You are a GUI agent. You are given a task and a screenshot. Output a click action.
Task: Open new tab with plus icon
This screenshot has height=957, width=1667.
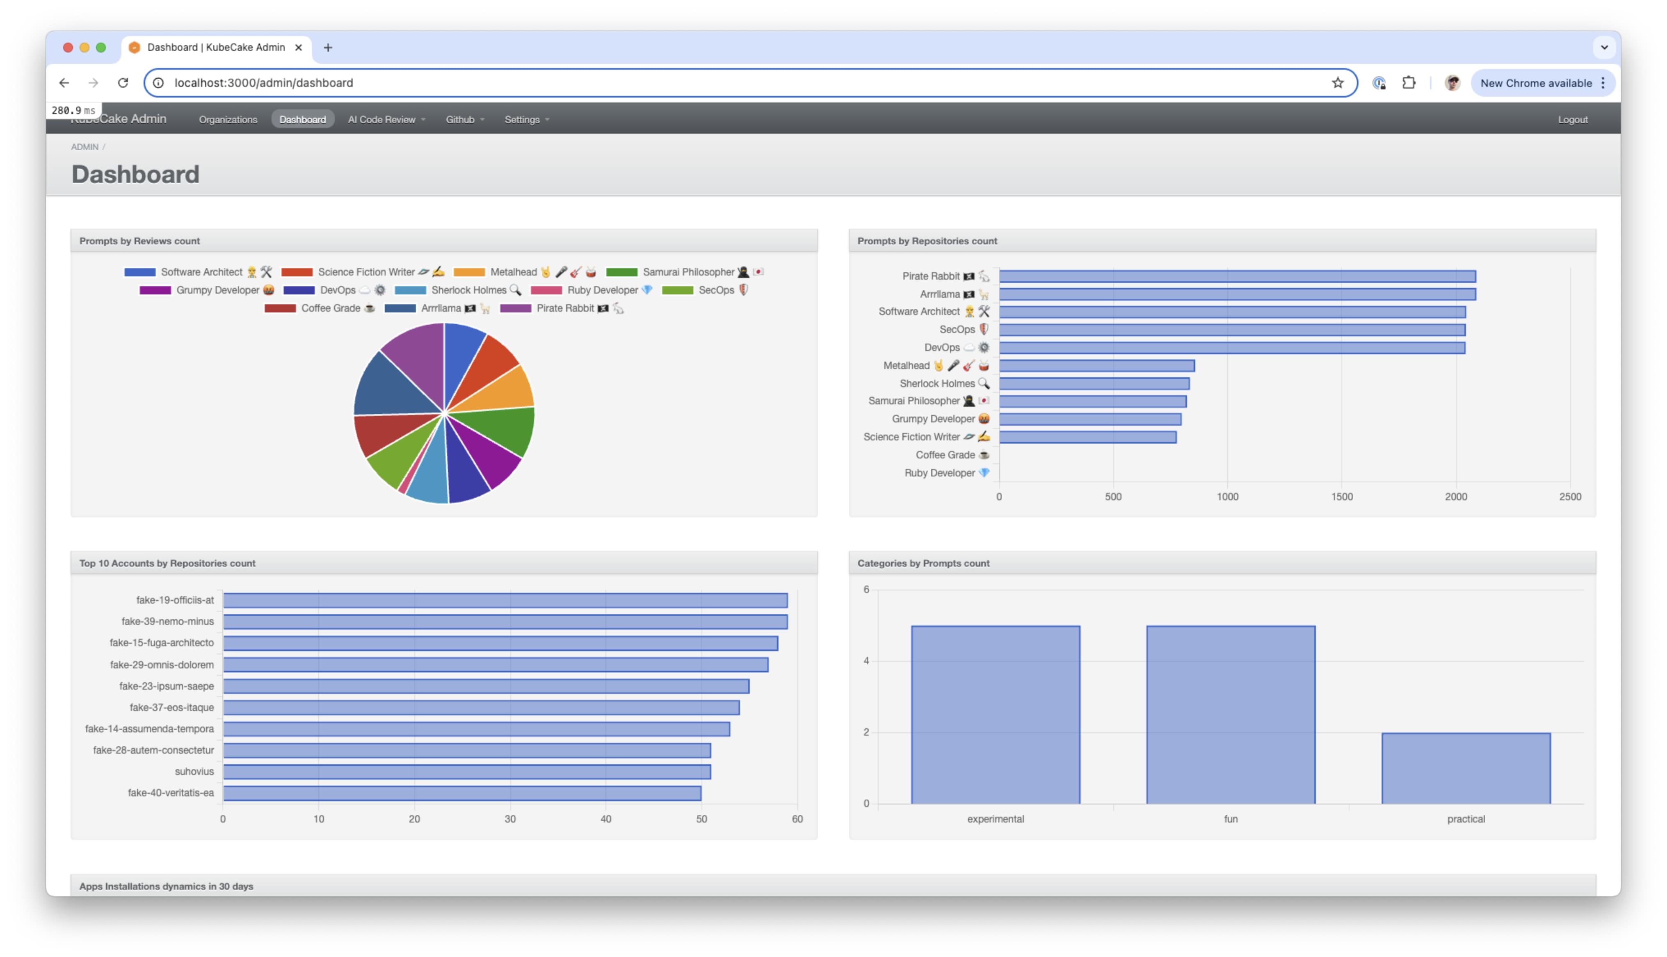click(328, 47)
